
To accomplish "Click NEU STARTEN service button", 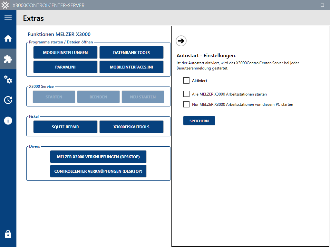I will click(143, 97).
